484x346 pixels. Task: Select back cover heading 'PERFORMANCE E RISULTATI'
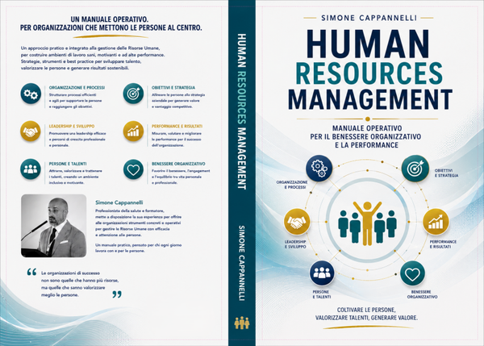[177, 127]
